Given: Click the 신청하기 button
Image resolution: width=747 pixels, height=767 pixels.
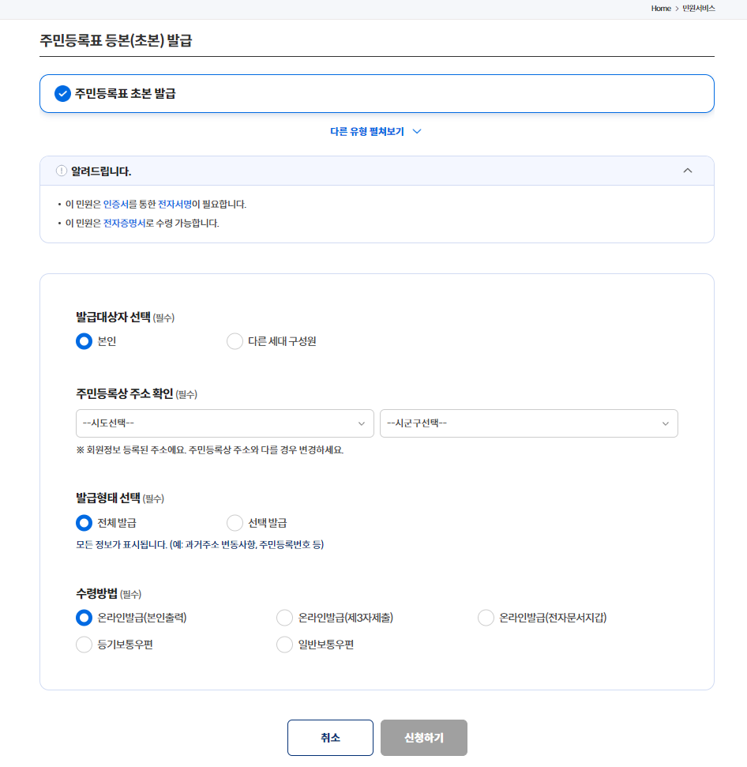Looking at the screenshot, I should (x=424, y=738).
